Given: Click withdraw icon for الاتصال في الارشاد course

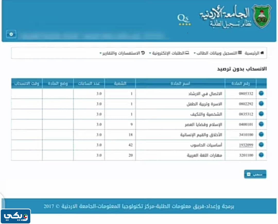Looking at the screenshot, I should click(x=261, y=93).
